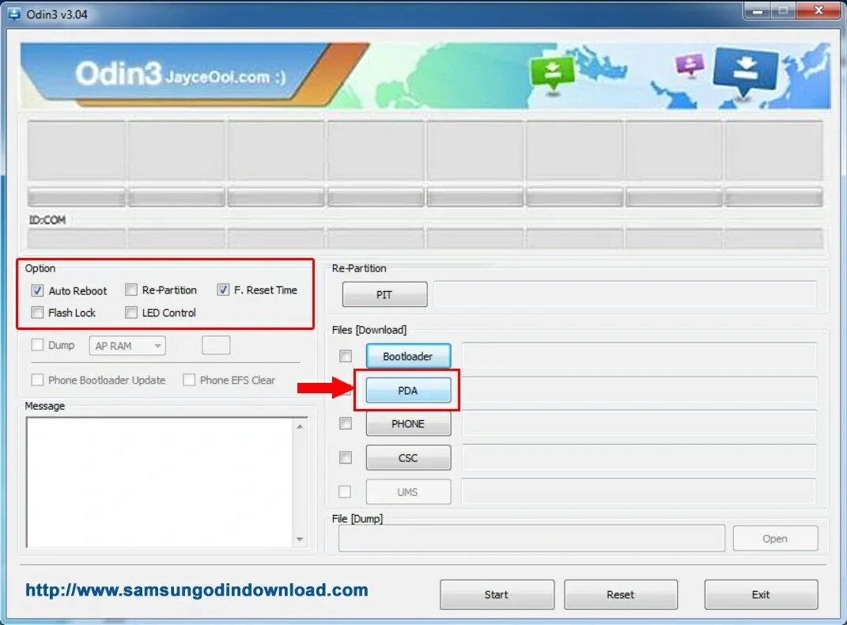This screenshot has width=847, height=625.
Task: Click the green download icon in banner
Action: 552,74
